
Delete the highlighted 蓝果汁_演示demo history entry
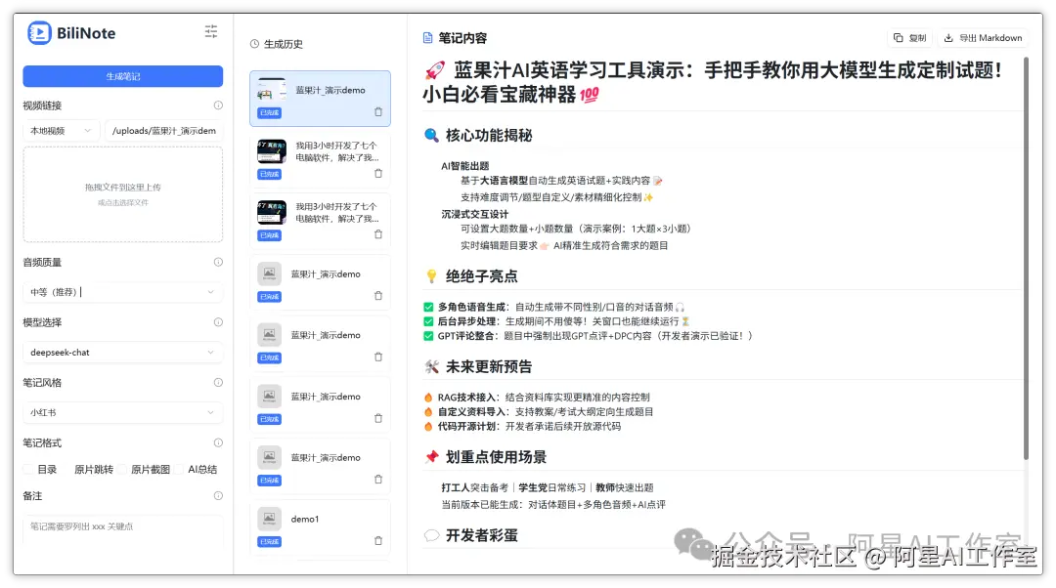point(378,112)
